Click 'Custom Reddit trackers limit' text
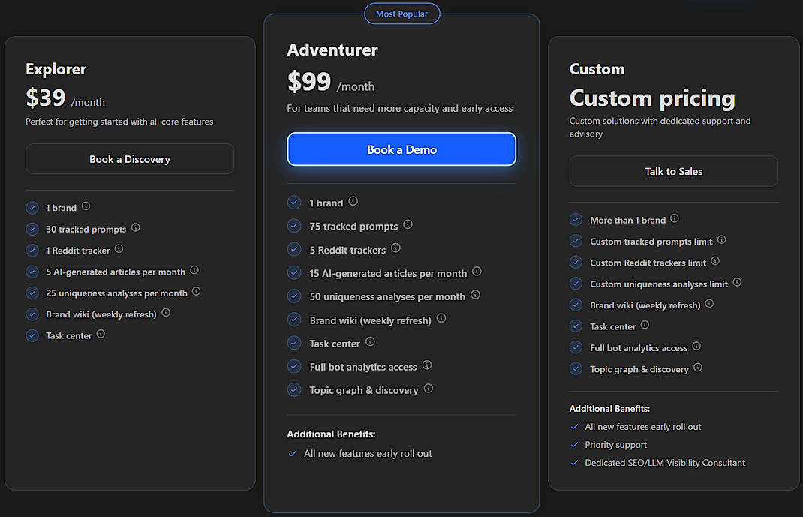 (648, 263)
